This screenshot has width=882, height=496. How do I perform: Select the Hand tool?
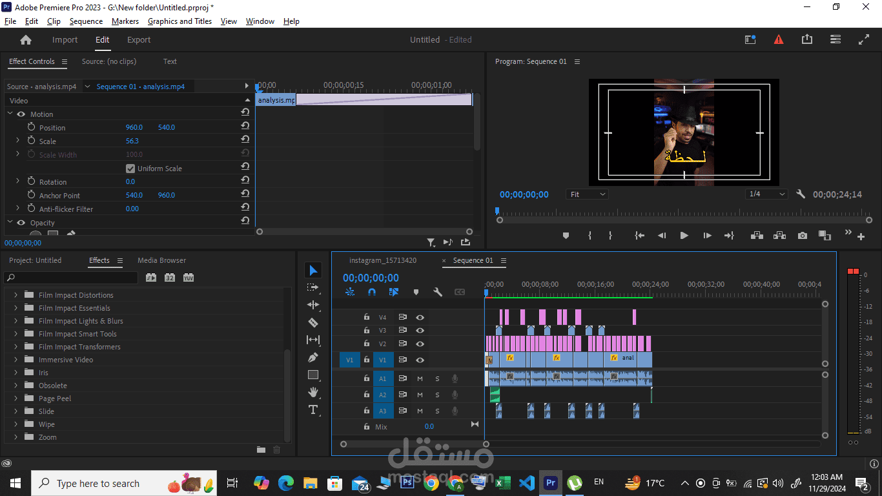pyautogui.click(x=313, y=392)
